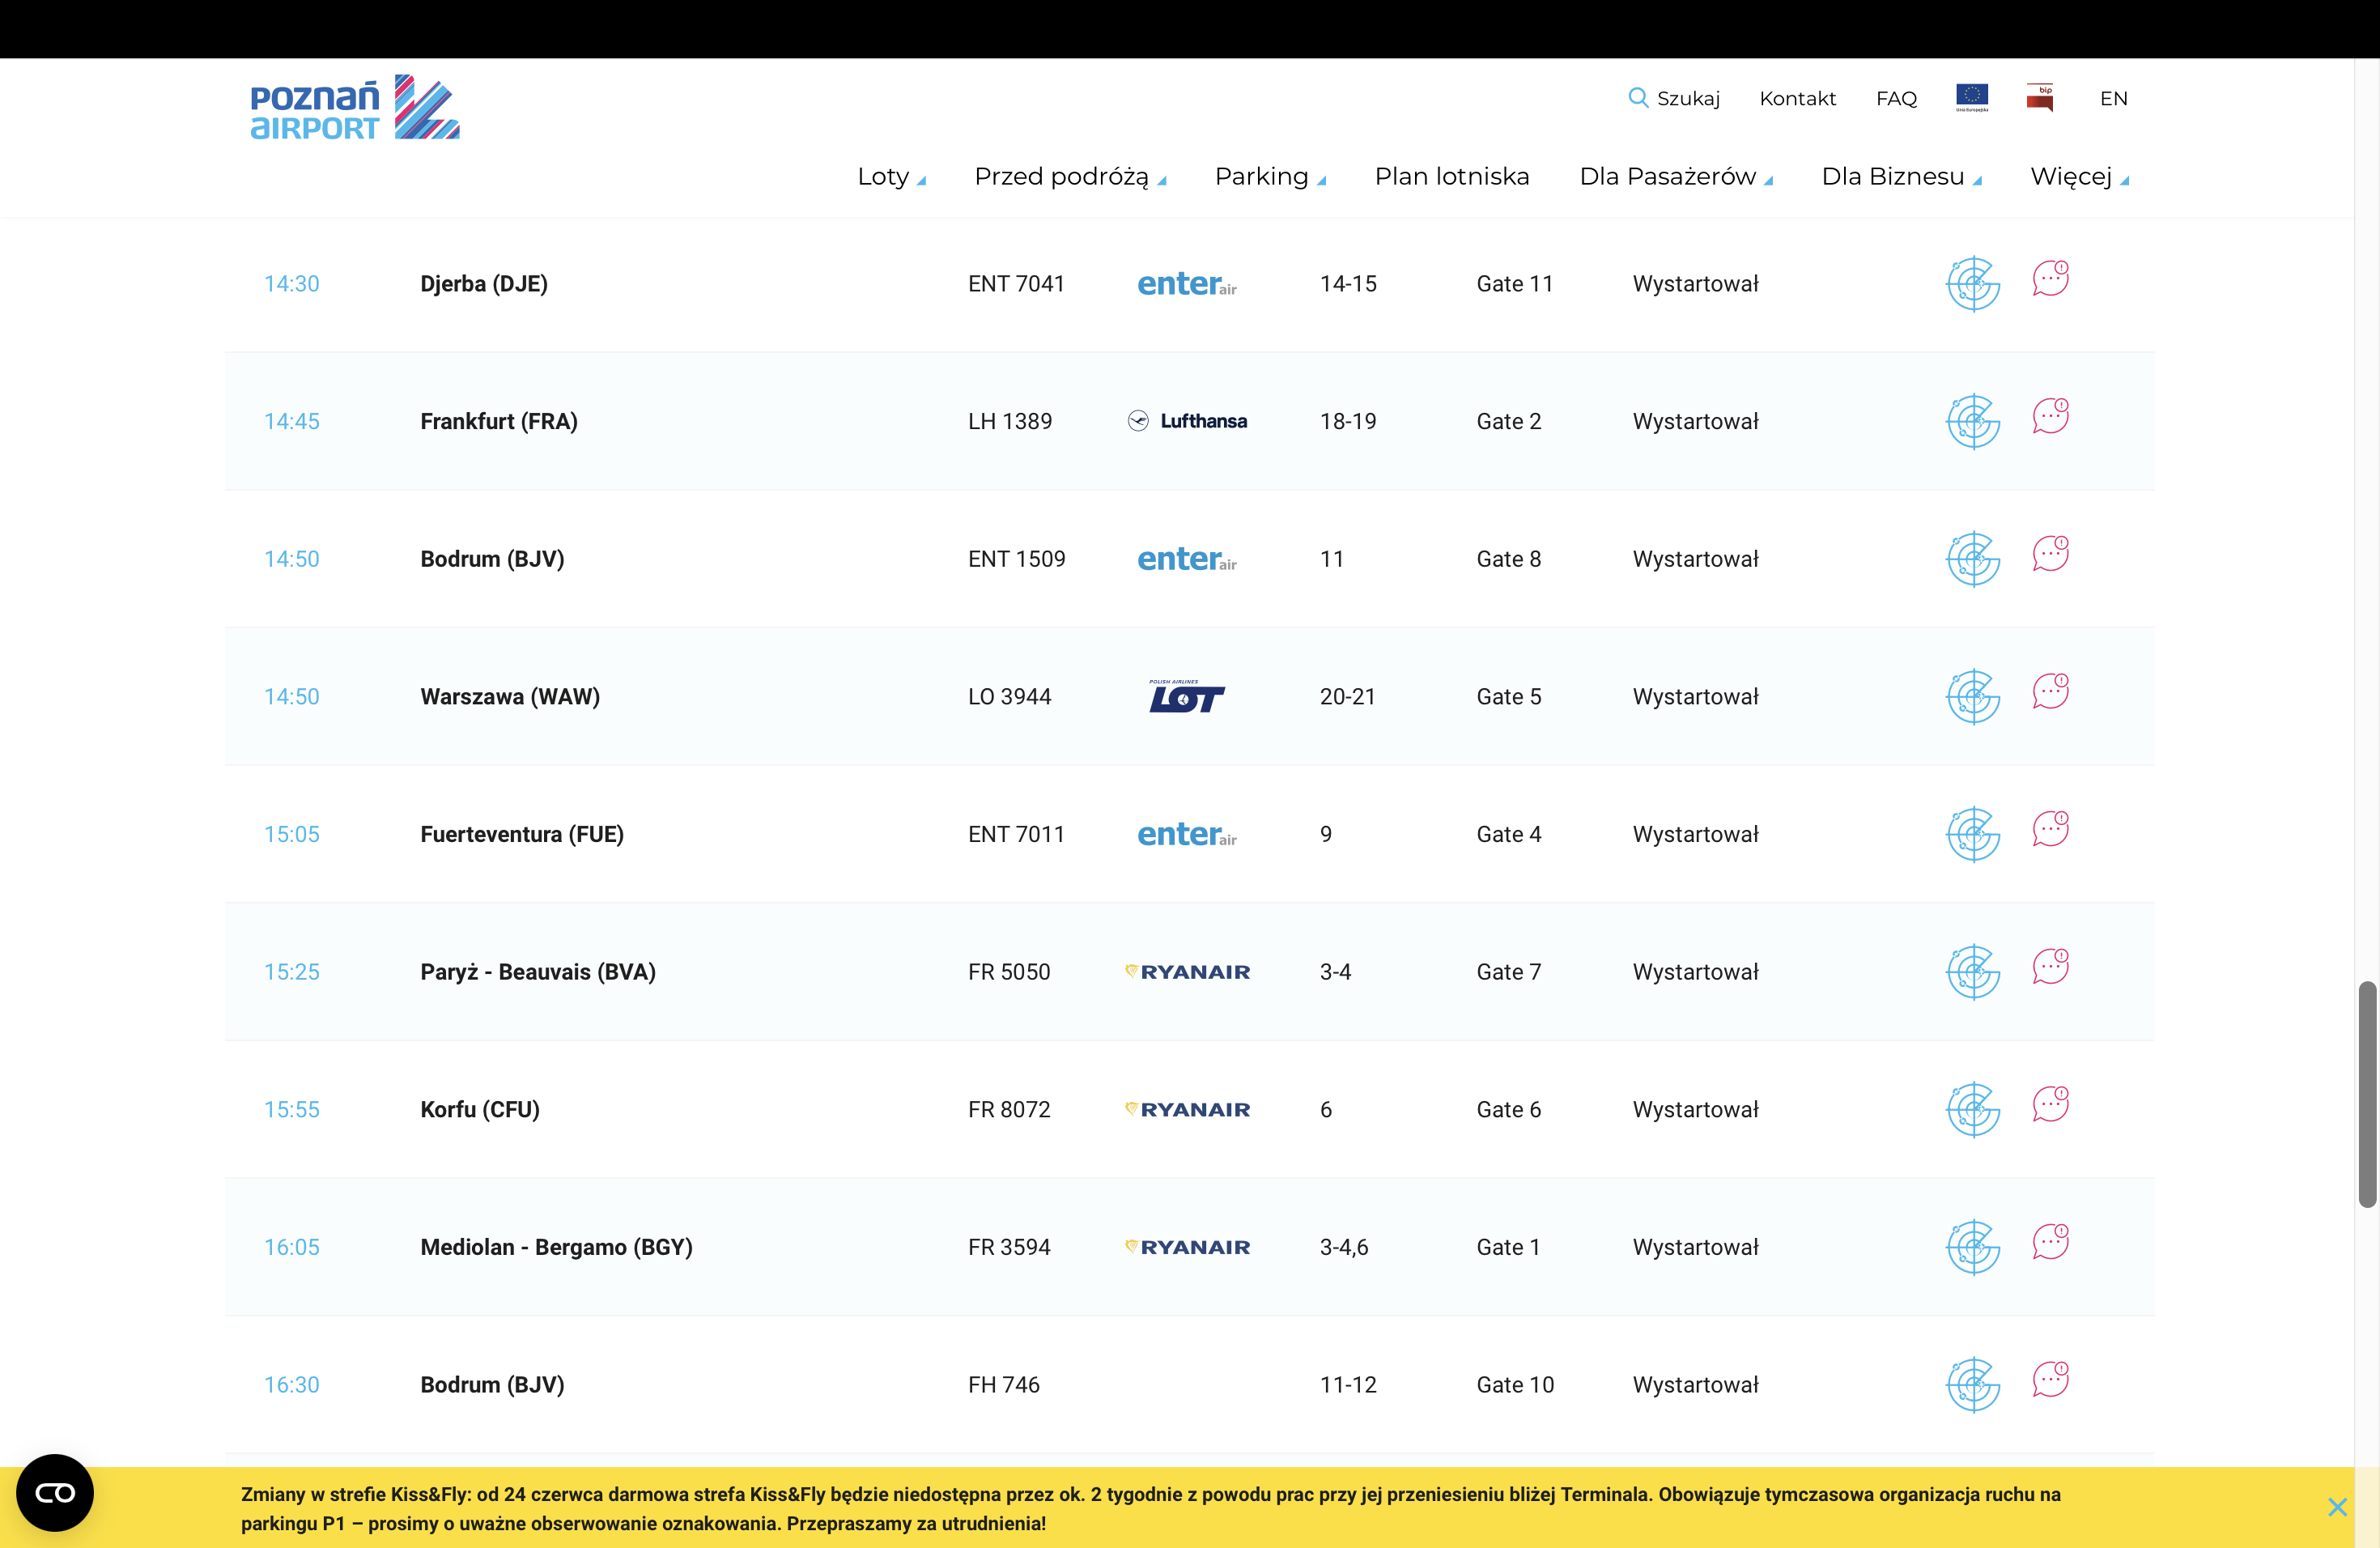Close the yellow Kiss&Fly notice banner
Viewport: 2380px width, 1548px height.
tap(2337, 1507)
